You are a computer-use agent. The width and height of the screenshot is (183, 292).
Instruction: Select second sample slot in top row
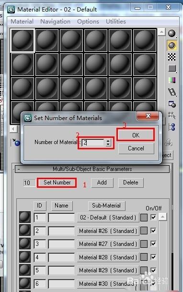47,40
